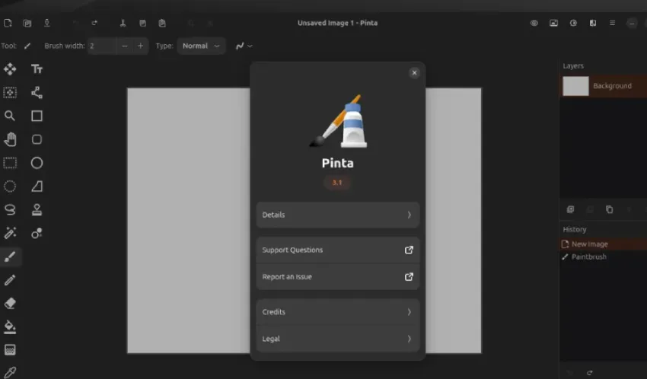This screenshot has height=379, width=647.
Task: Select the Pan hand tool
Action: 10,139
